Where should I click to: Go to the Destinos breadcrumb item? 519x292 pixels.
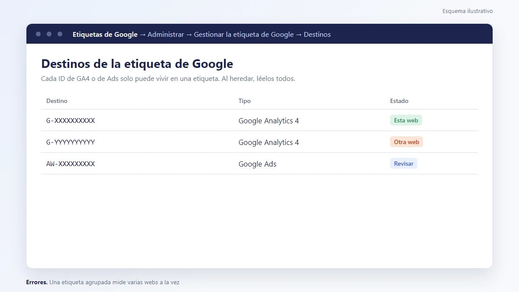(x=317, y=34)
